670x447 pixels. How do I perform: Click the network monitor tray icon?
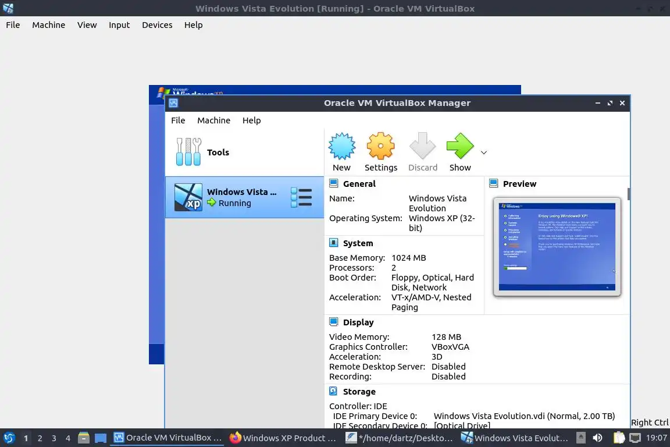[635, 438]
